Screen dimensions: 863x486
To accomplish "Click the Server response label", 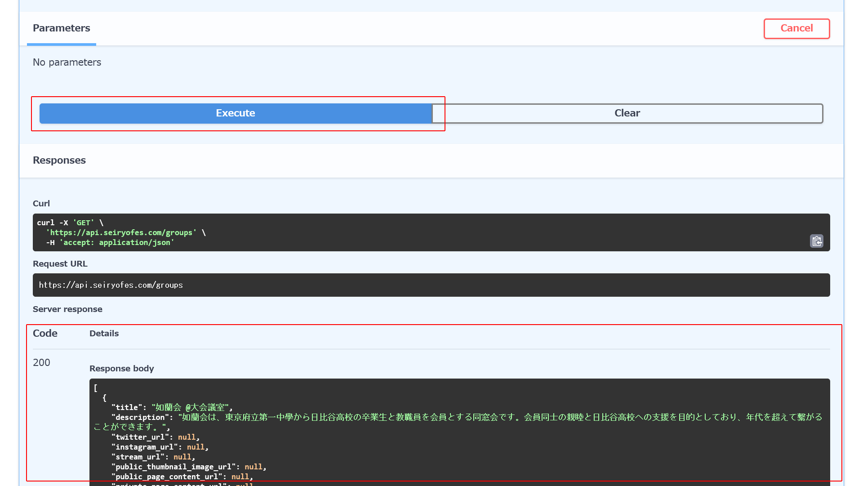I will [x=67, y=309].
